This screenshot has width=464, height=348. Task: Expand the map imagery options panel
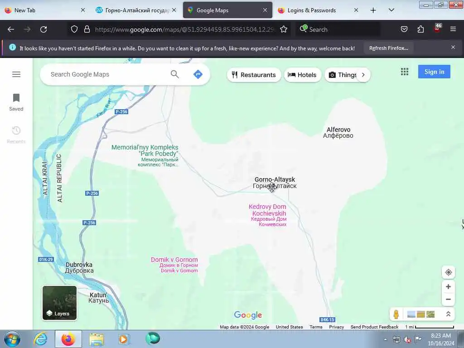coord(448,314)
